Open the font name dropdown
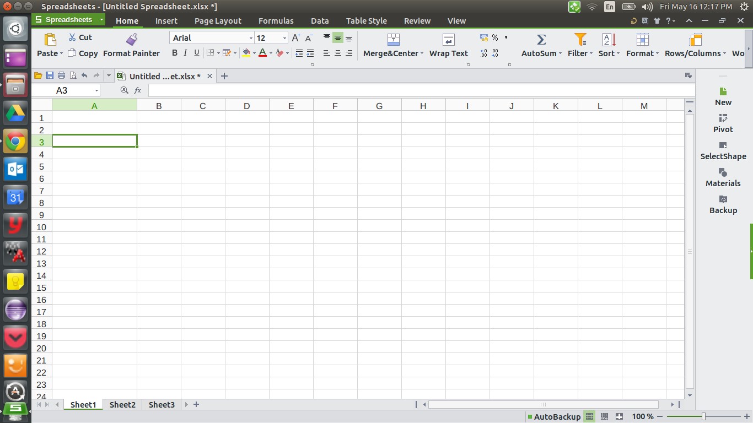 pyautogui.click(x=250, y=37)
